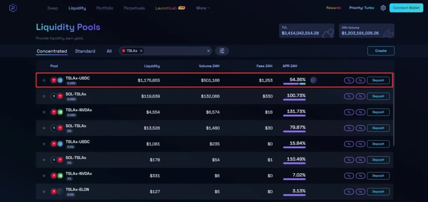Open swap icon for TSLAx-USDC 0.25% pool
The width and height of the screenshot is (428, 202).
360,80
